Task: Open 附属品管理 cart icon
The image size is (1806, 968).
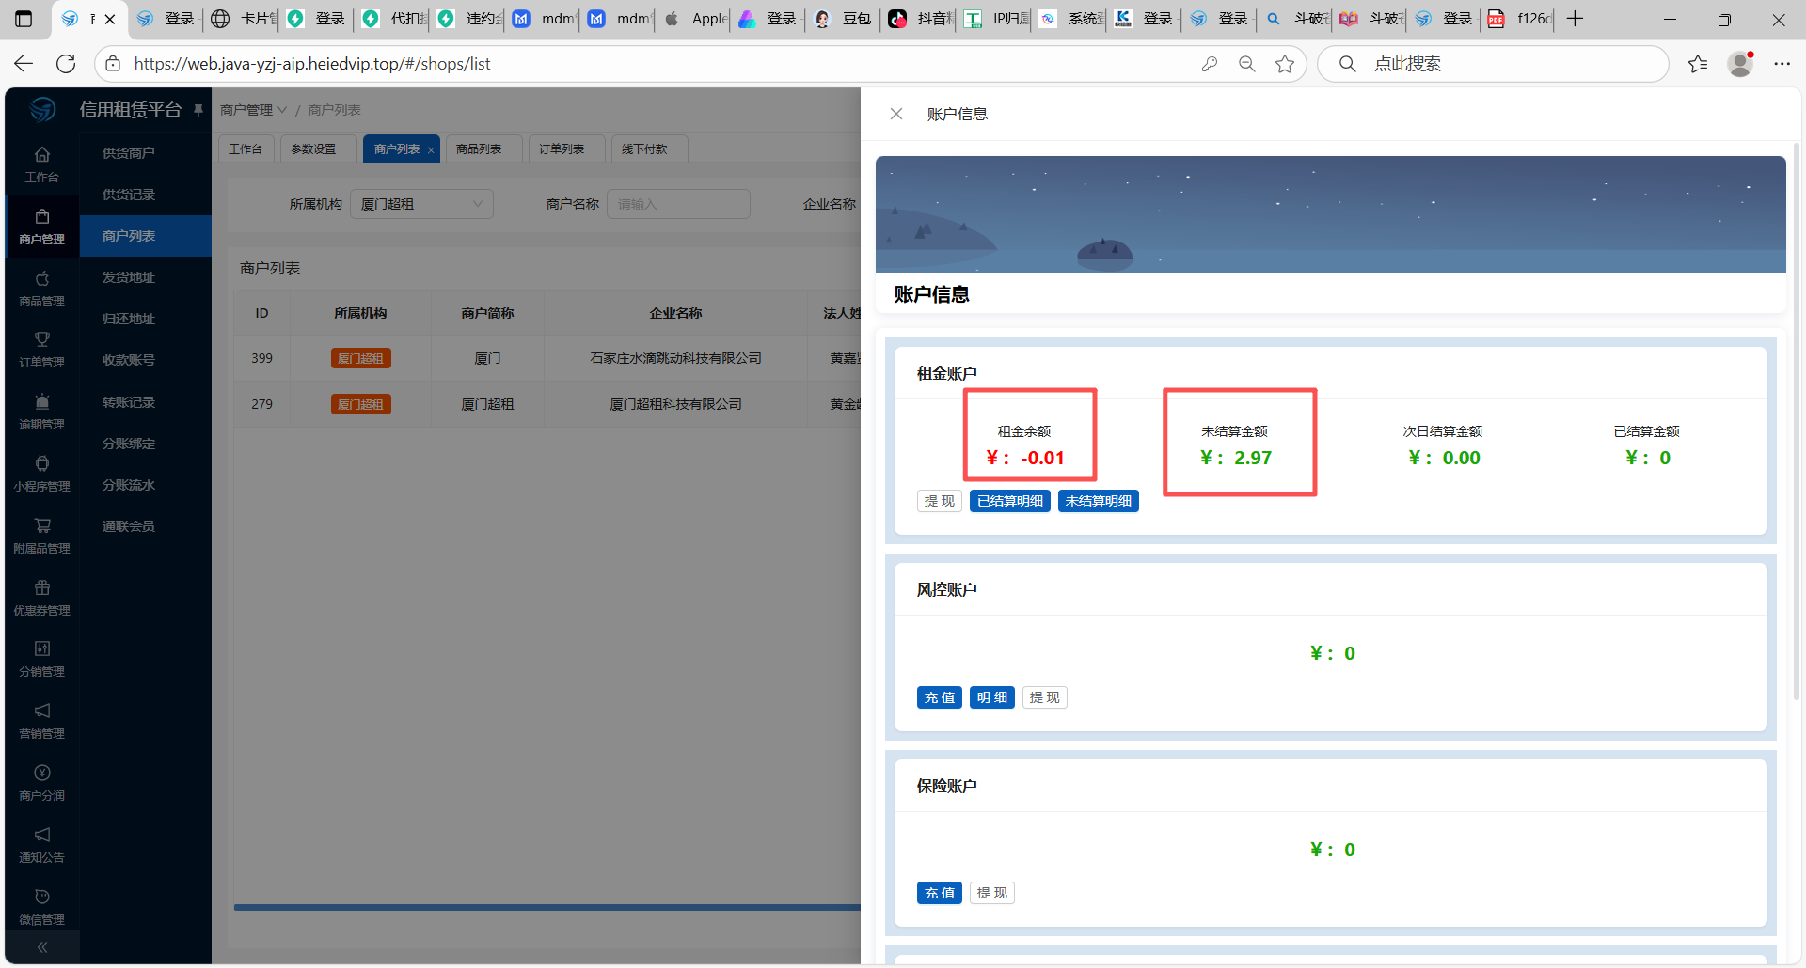Action: point(42,526)
